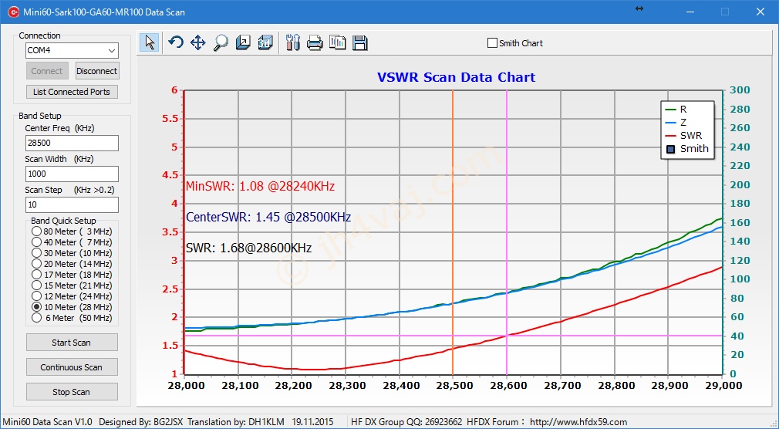Select 20 Meter (14 MHz) band
Viewport: 779px width, 429px height.
click(36, 264)
